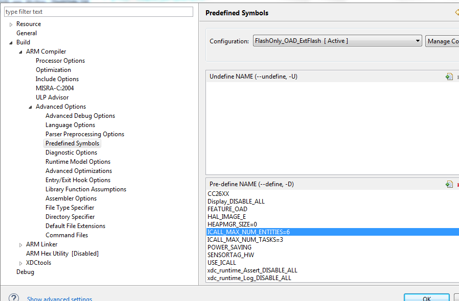Select Advanced Debug Options
Viewport: 459px width, 301px height.
pyautogui.click(x=80, y=116)
